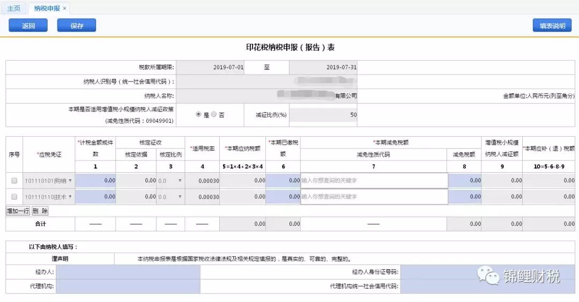The height and width of the screenshot is (302, 579).
Task: Click 本期已缴税额 field in 技术 row
Action: click(x=283, y=197)
